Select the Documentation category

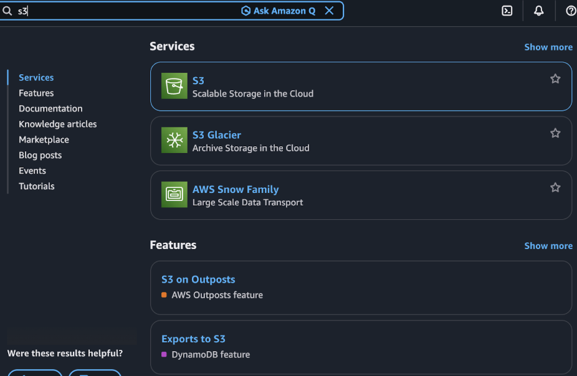[50, 108]
